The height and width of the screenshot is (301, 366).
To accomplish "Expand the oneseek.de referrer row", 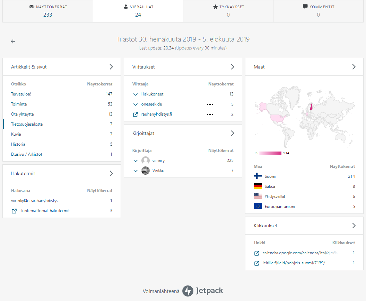I will (136, 104).
